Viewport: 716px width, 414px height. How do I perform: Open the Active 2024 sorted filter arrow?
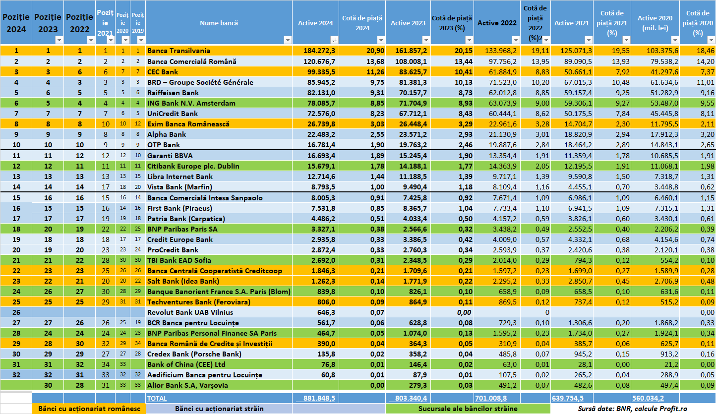tap(334, 40)
